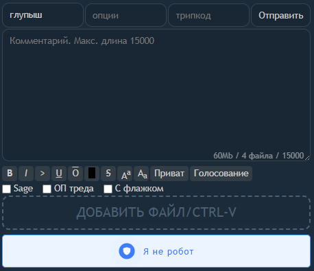Apply subscript text formatting
This screenshot has height=271, width=314.
coord(141,174)
